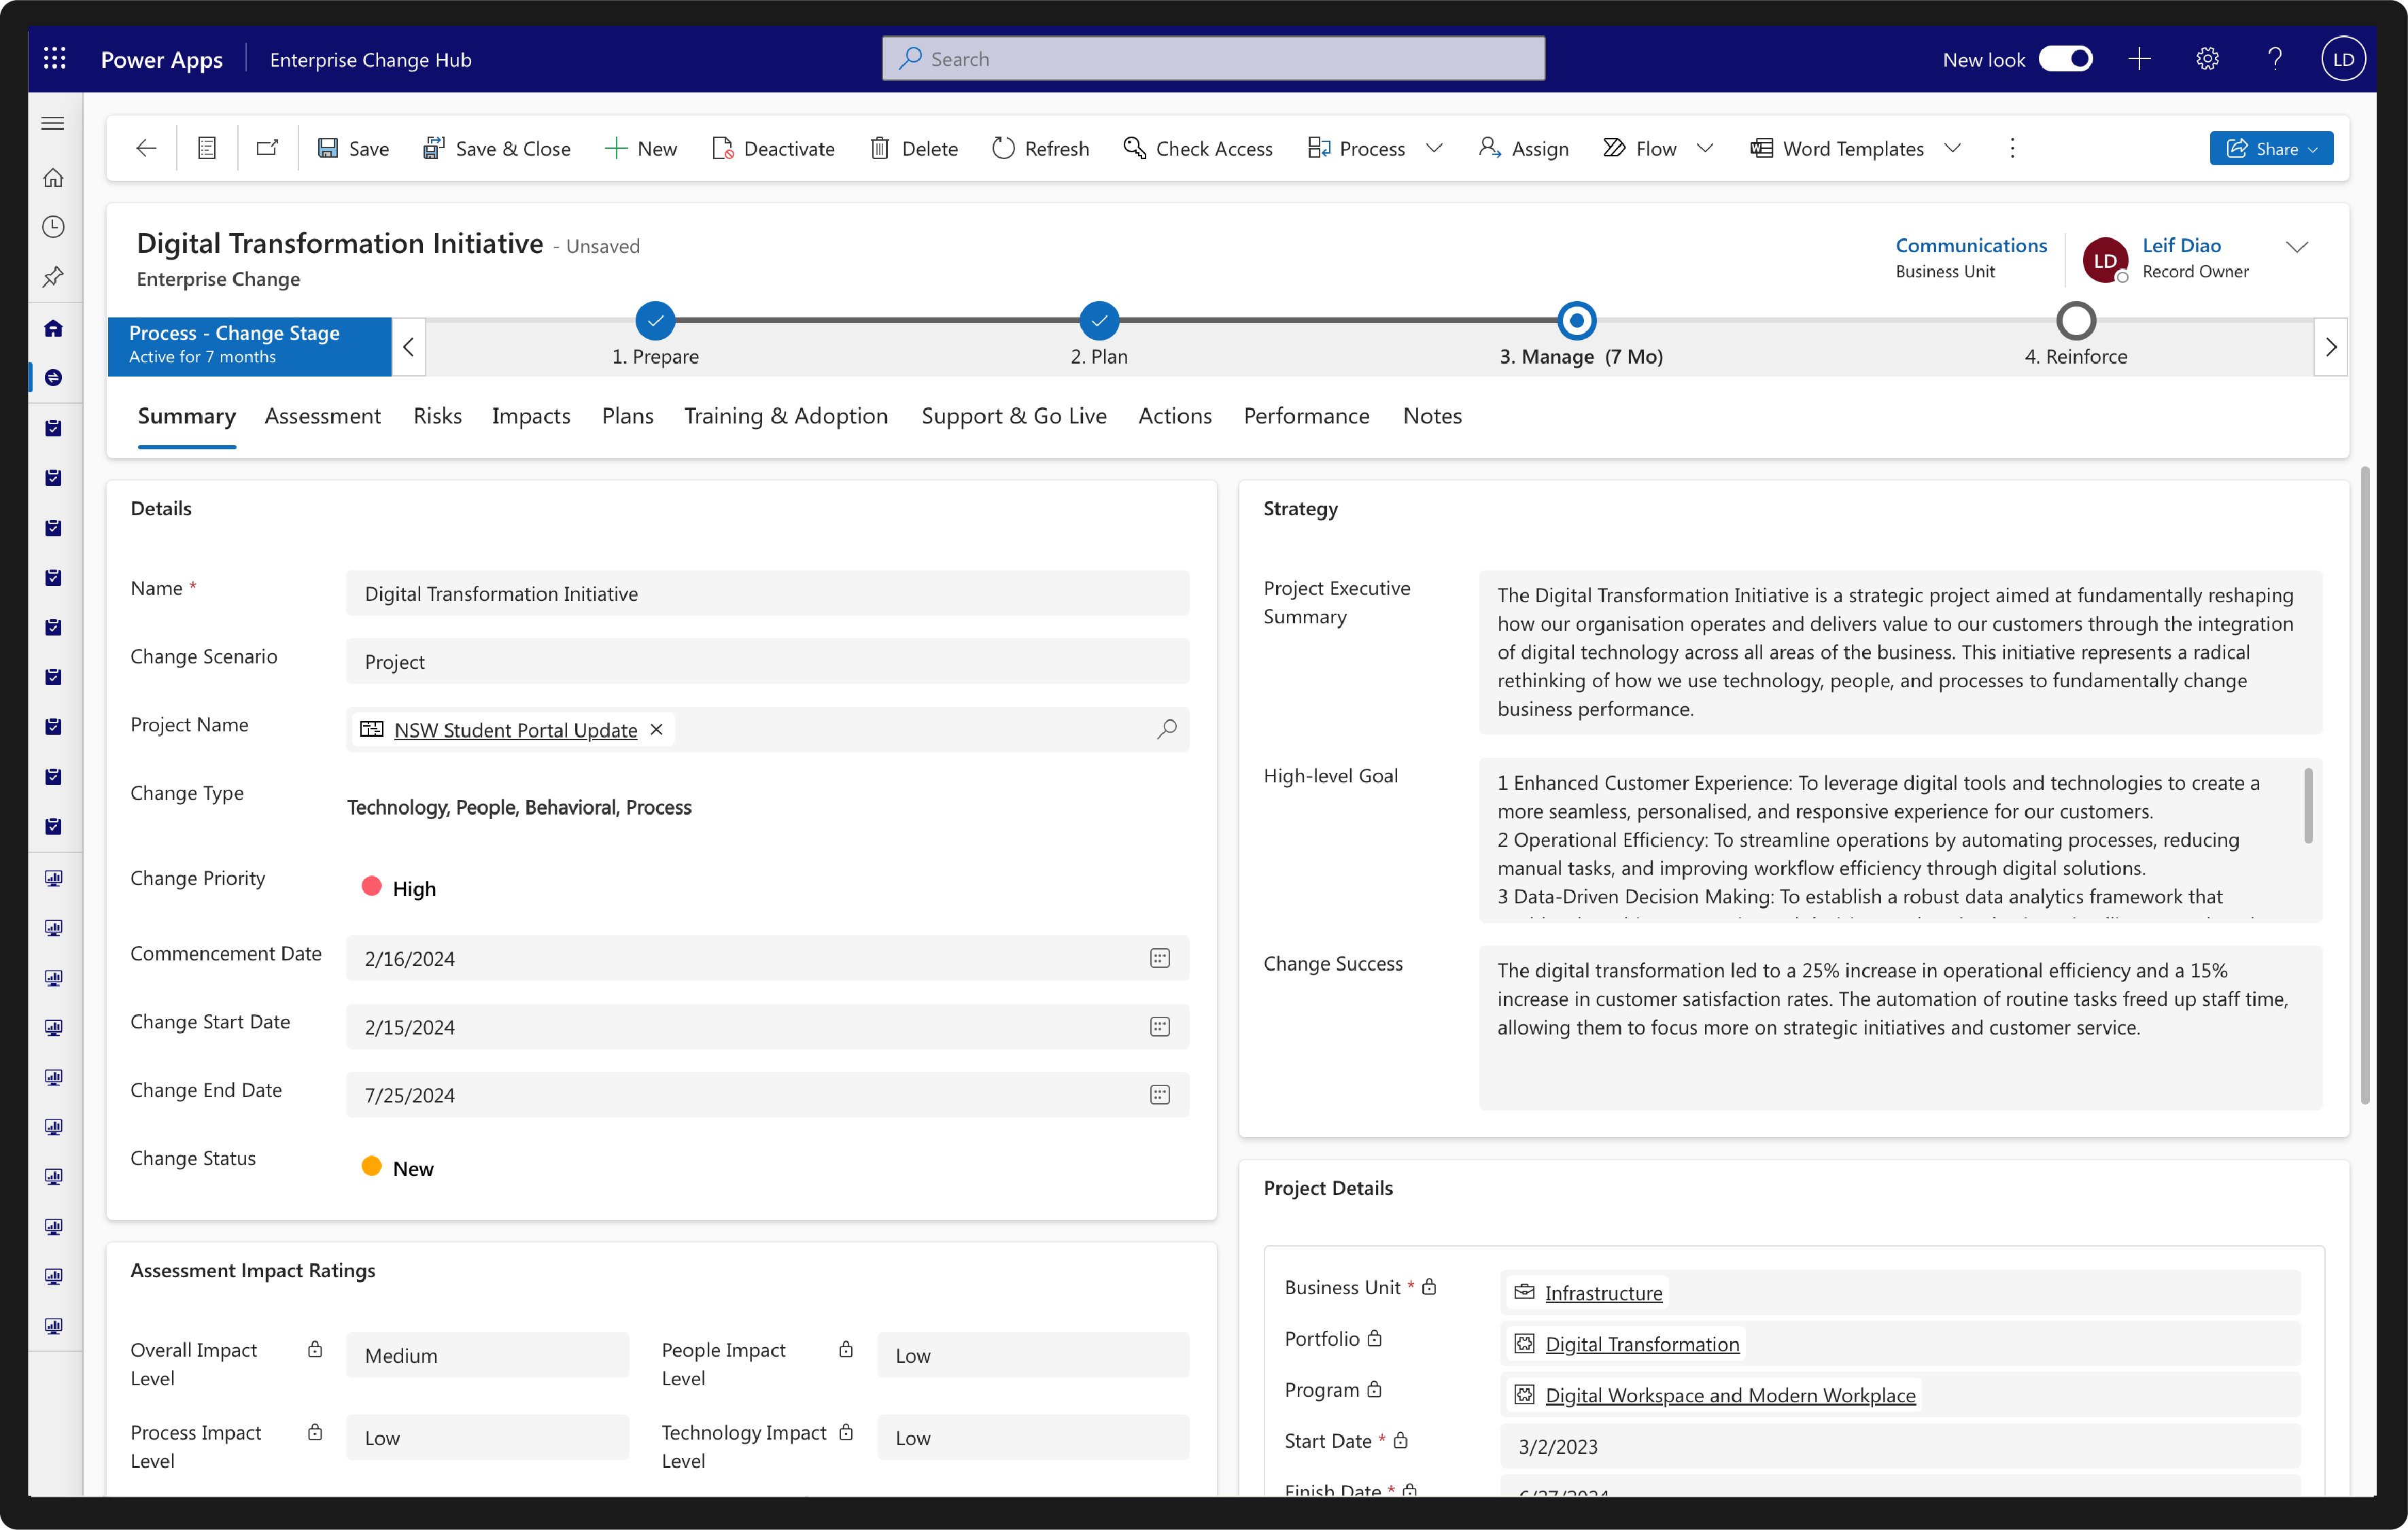Viewport: 2408px width, 1530px height.
Task: Expand the Process dropdown arrow
Action: [1435, 148]
